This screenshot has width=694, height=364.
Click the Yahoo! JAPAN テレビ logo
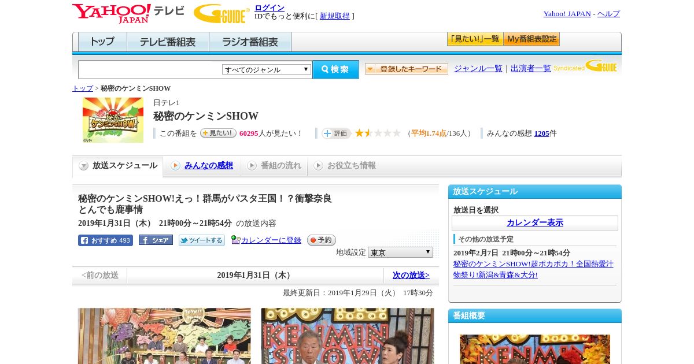click(128, 13)
